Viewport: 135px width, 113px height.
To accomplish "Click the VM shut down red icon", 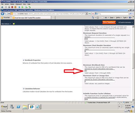I will coord(12,7).
